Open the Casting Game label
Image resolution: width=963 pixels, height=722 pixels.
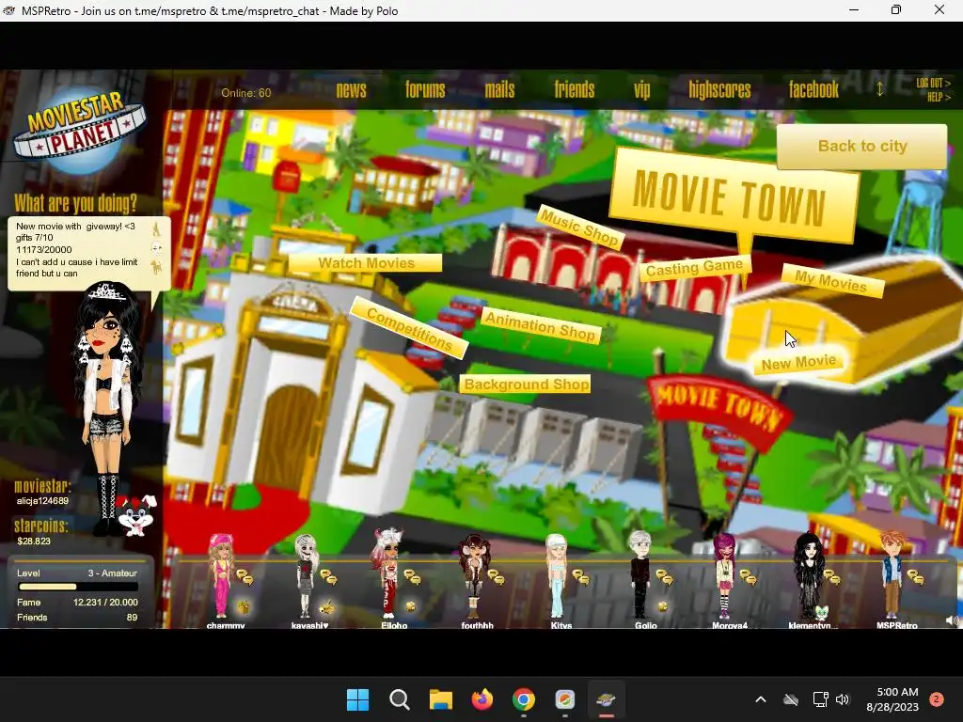click(x=695, y=268)
